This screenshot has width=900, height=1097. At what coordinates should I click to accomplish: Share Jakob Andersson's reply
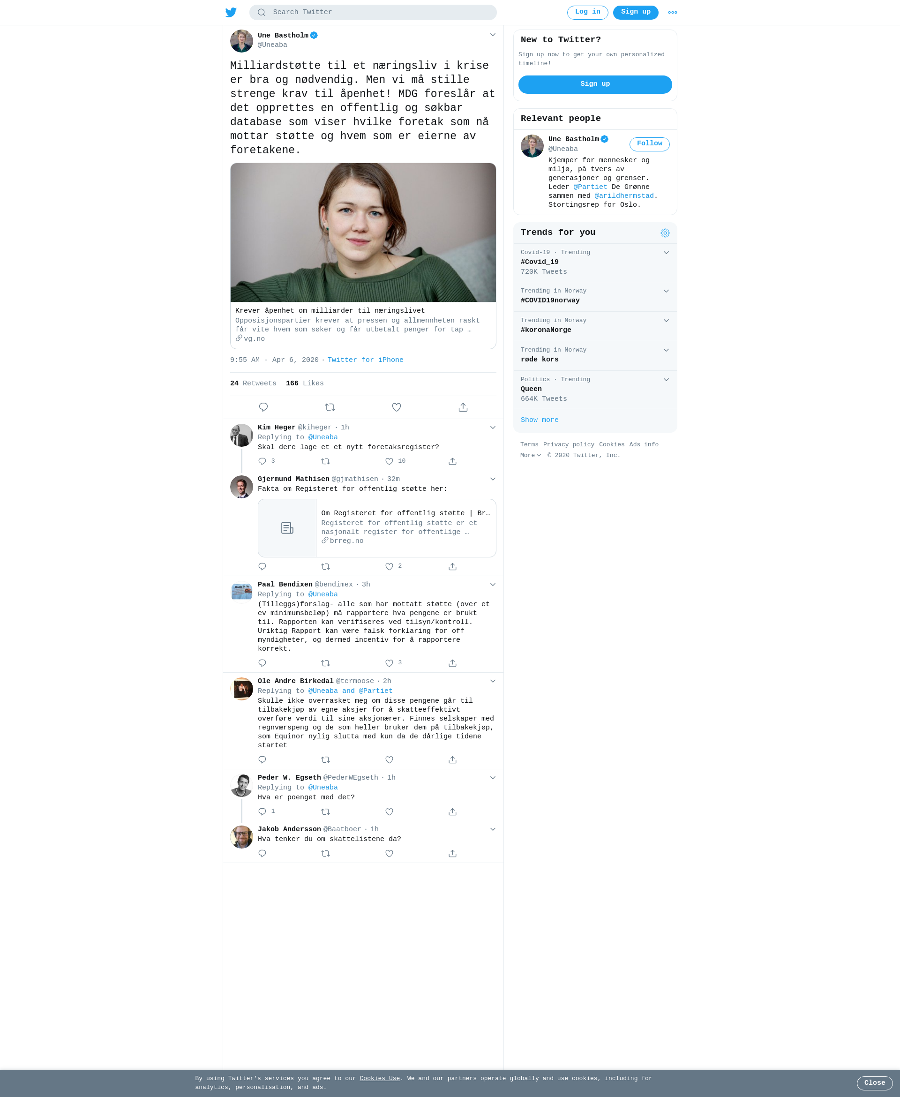tap(453, 853)
